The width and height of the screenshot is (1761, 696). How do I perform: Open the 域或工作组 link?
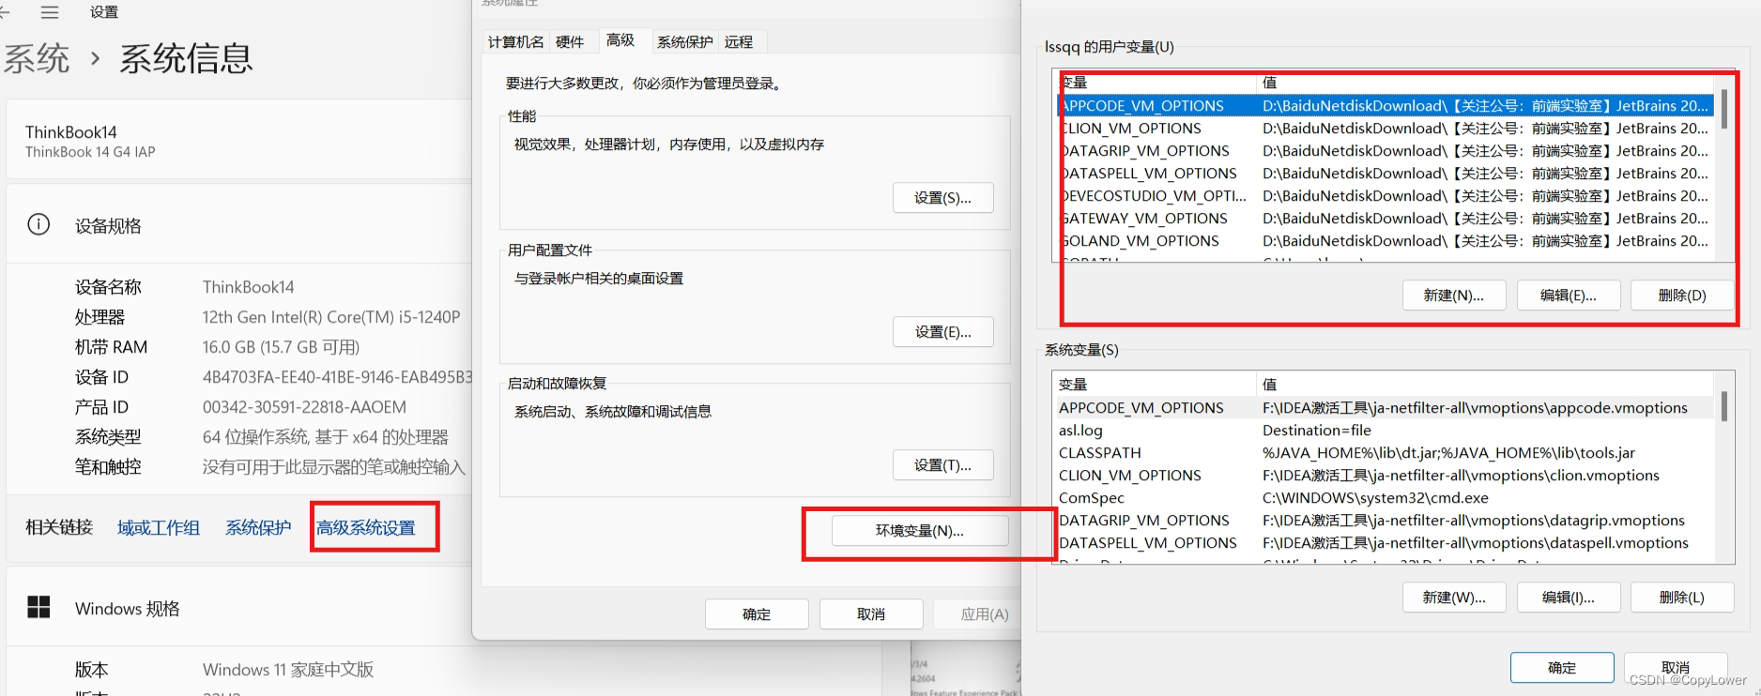pos(159,528)
